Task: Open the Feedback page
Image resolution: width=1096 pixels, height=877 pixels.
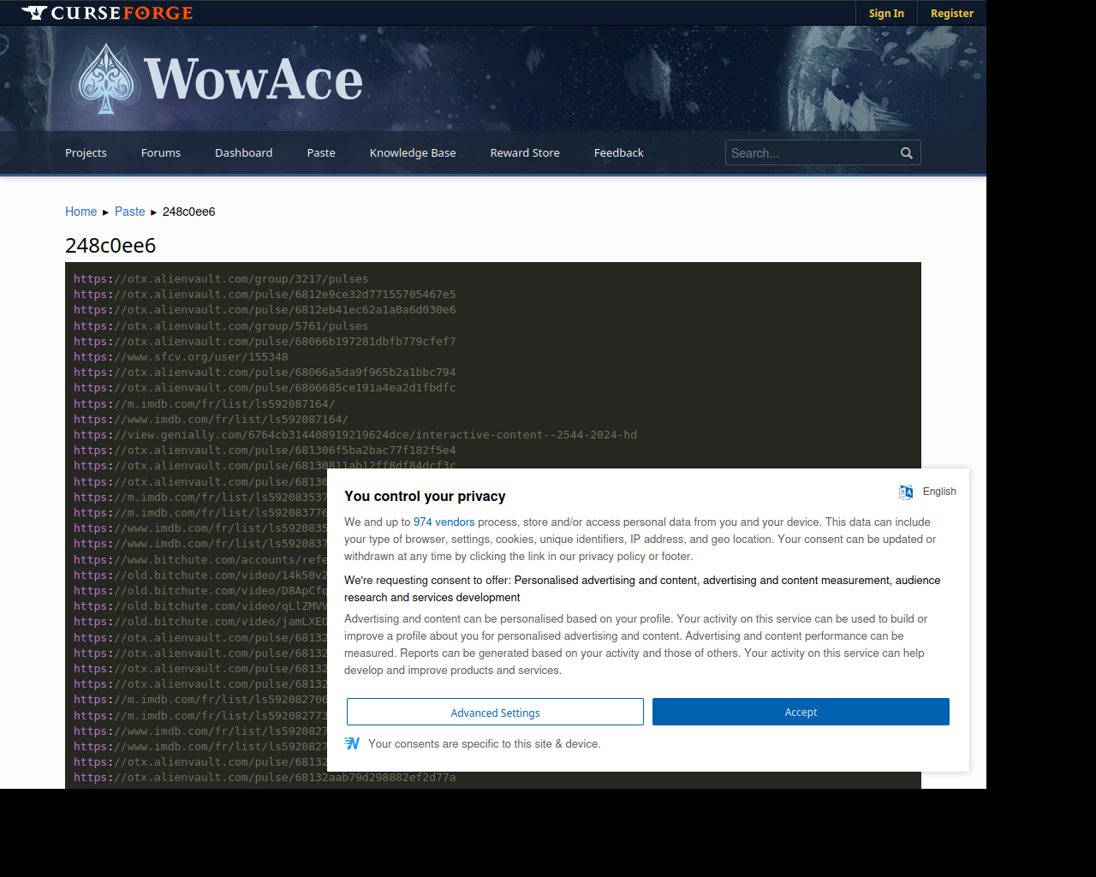Action: [x=619, y=153]
